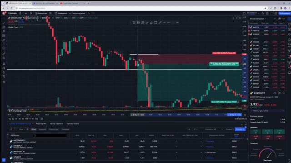The height and width of the screenshot is (163, 291).
Task: Open the Основной screen dropdown
Action: pyautogui.click(x=230, y=129)
